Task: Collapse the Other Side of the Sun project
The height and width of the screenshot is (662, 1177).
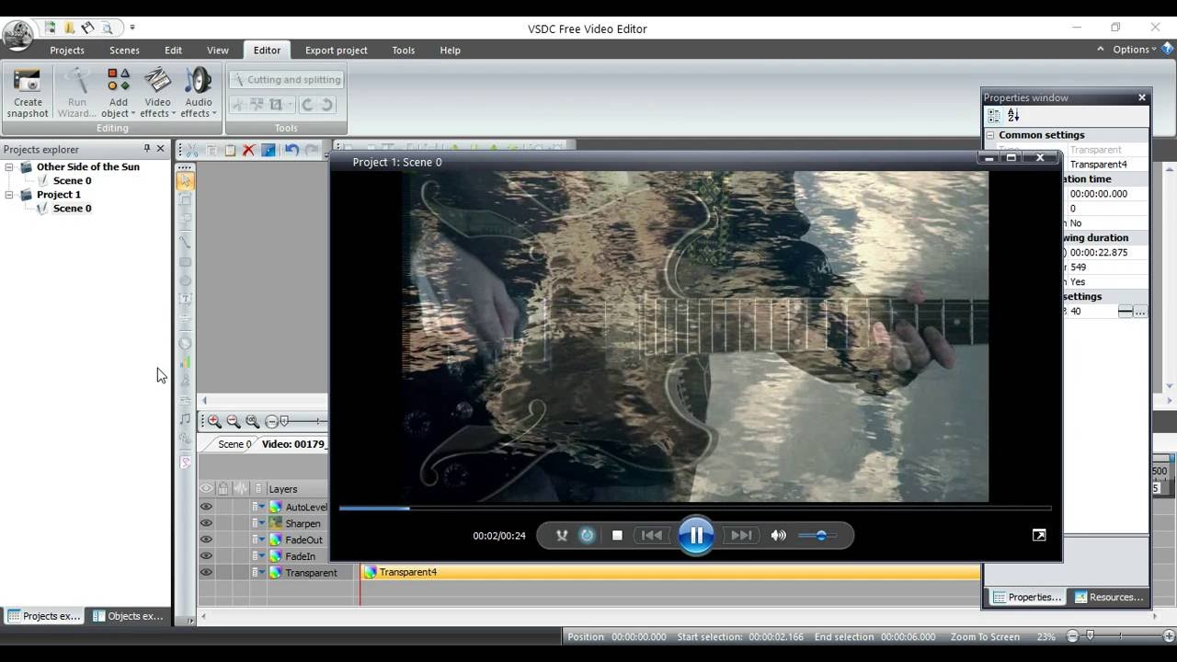Action: [x=10, y=167]
